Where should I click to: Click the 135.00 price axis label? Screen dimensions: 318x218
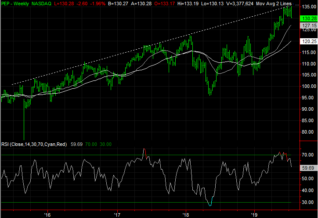[309, 7]
